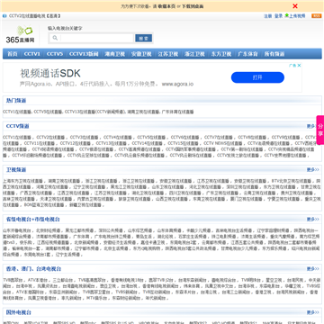Click the 卫视频道 section heading

coord(16,170)
